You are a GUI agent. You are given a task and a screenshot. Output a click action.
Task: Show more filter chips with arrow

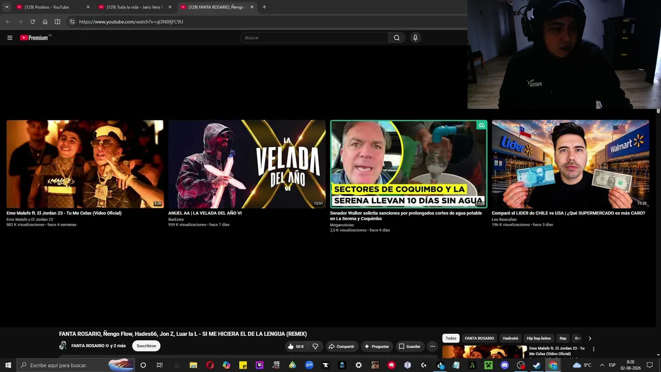pyautogui.click(x=590, y=338)
